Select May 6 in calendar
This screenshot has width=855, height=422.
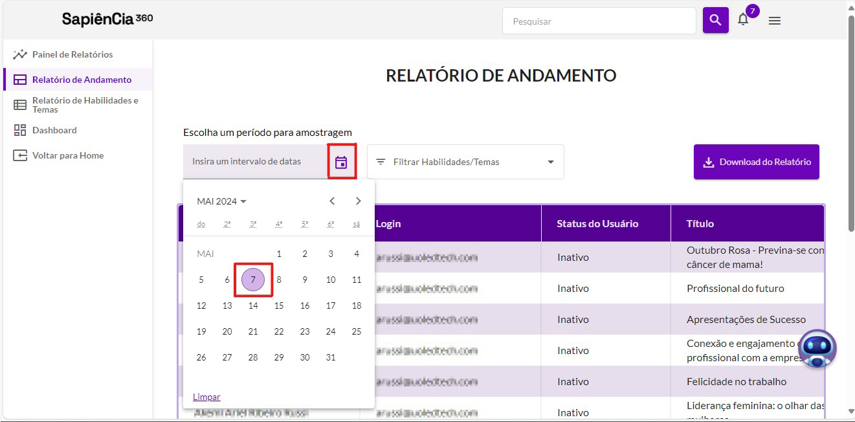227,280
